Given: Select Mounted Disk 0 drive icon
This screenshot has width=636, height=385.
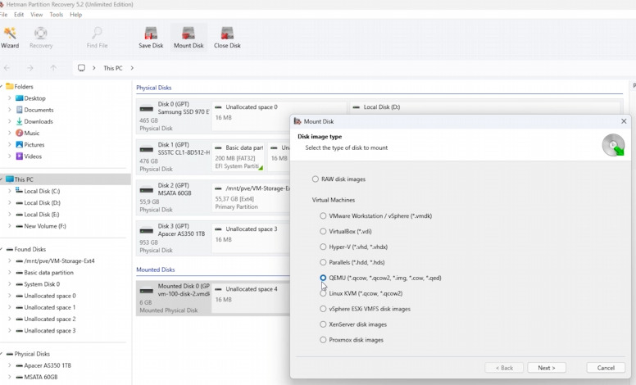Looking at the screenshot, I should coord(147,291).
